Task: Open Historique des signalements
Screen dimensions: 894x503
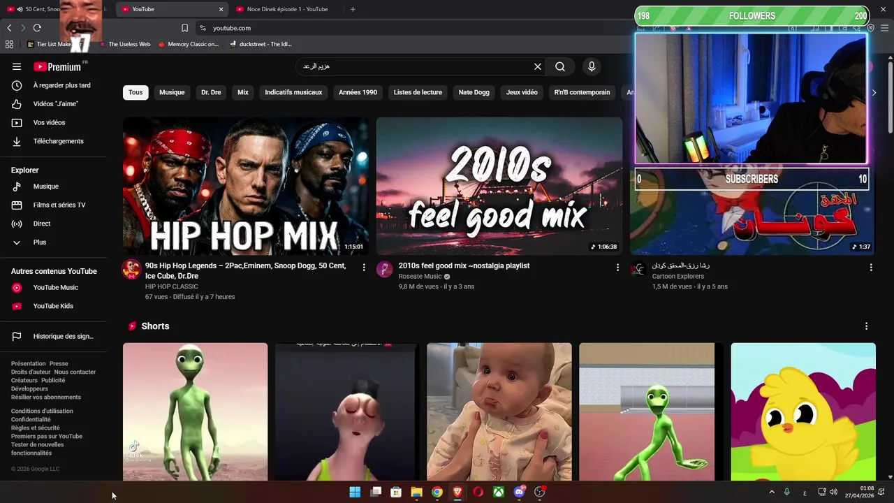Action: click(54, 336)
